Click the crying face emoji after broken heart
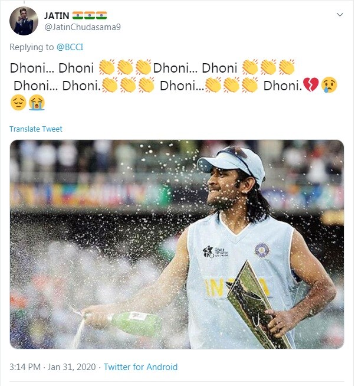 [330, 84]
